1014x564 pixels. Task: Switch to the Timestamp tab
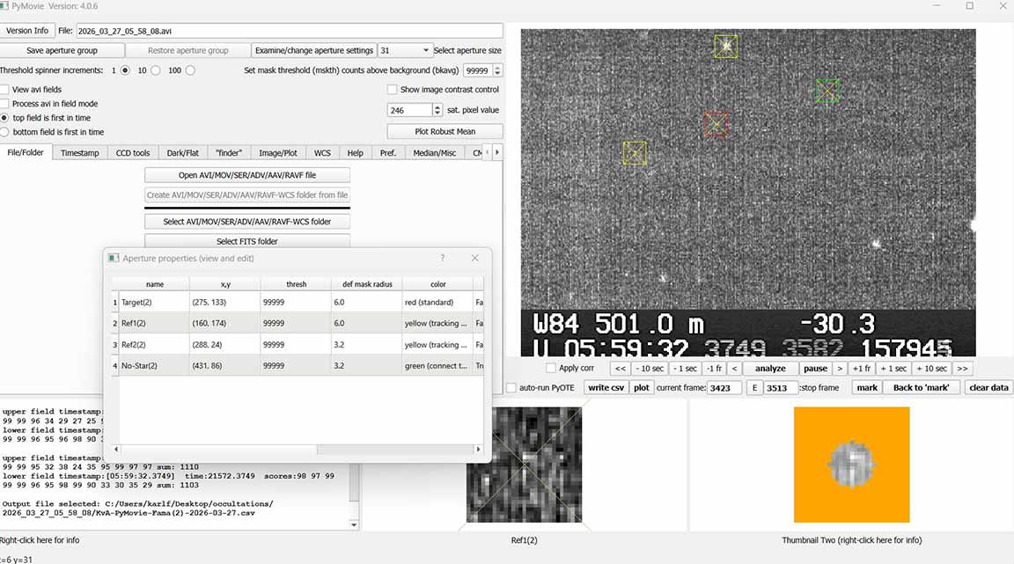coord(79,153)
